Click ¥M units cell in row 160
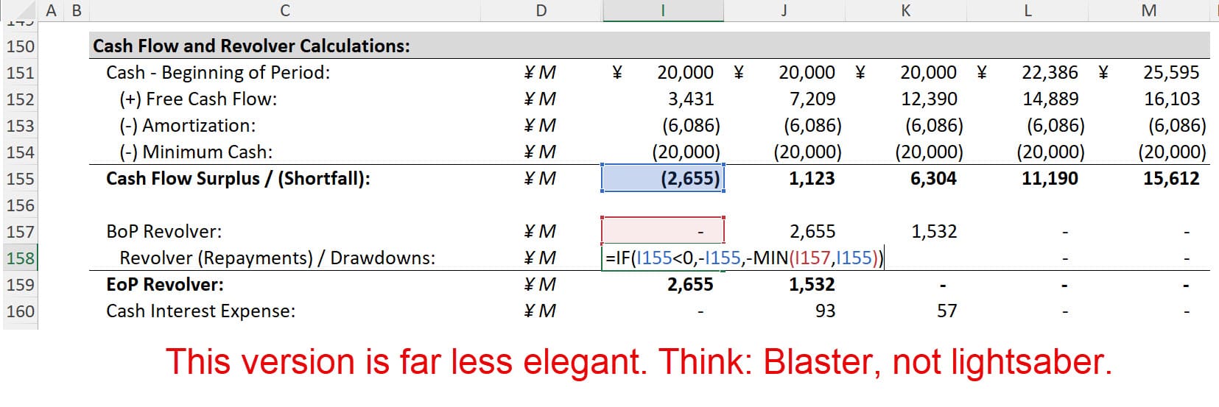Image resolution: width=1219 pixels, height=407 pixels. [x=540, y=311]
